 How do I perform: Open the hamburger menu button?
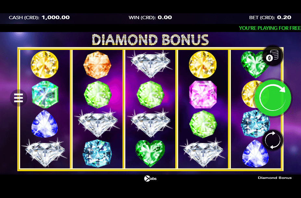click(19, 98)
